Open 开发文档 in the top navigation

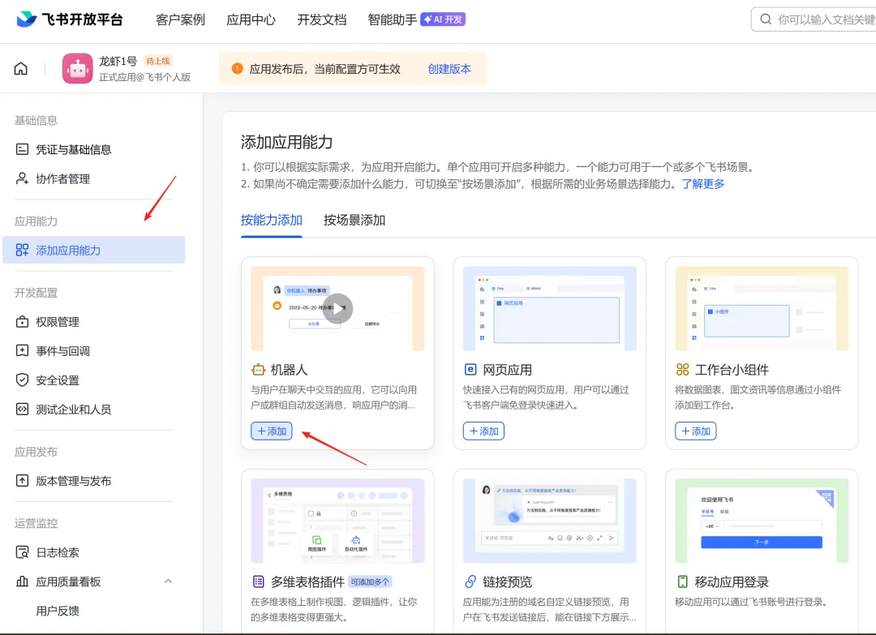click(322, 19)
